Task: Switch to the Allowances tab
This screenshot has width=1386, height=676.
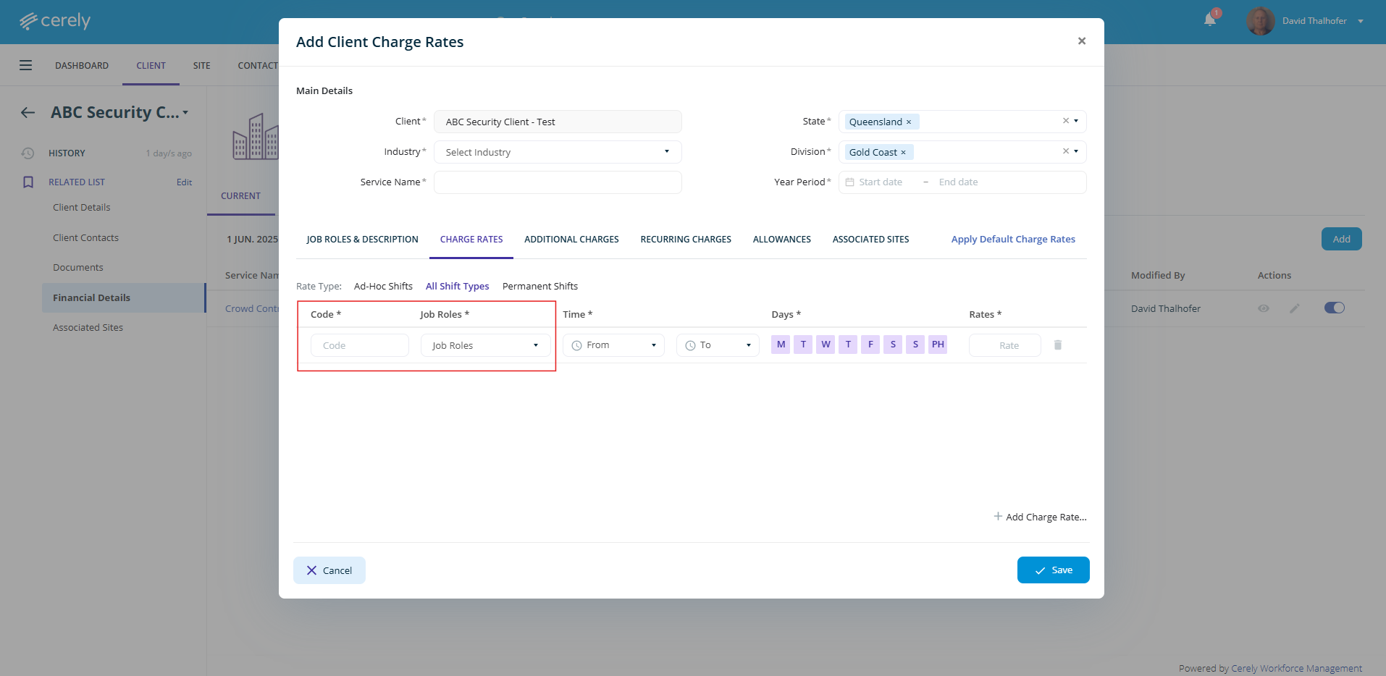Action: point(781,240)
